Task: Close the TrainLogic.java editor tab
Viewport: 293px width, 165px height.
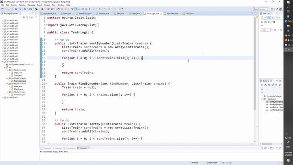Action: point(161,13)
